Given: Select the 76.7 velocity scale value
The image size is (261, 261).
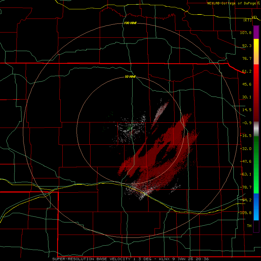Looking at the screenshot, I should [247, 58].
